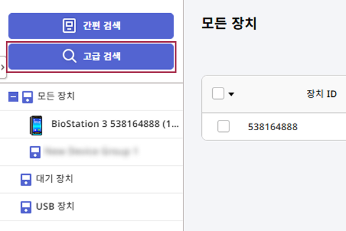
Task: Toggle the select-all checkbox in the table header
Action: pyautogui.click(x=218, y=93)
